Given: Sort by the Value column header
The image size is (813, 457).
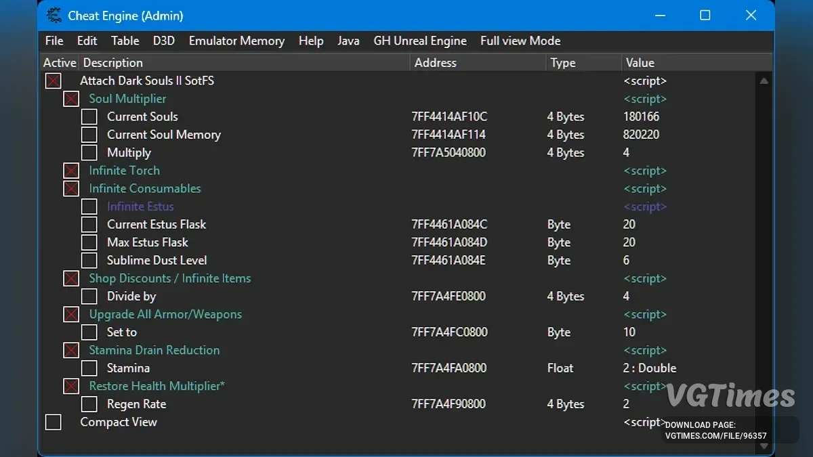Looking at the screenshot, I should point(696,63).
